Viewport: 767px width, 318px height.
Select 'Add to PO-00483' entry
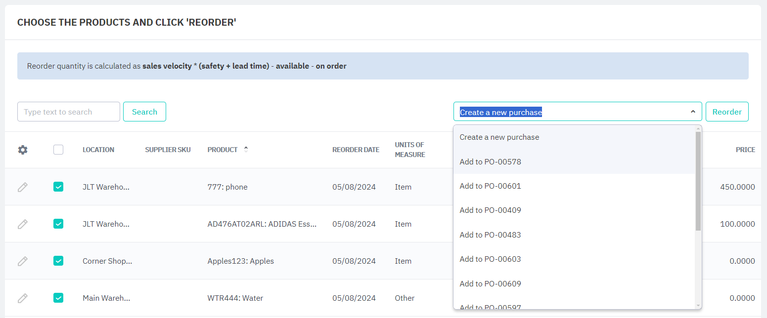[x=490, y=235]
